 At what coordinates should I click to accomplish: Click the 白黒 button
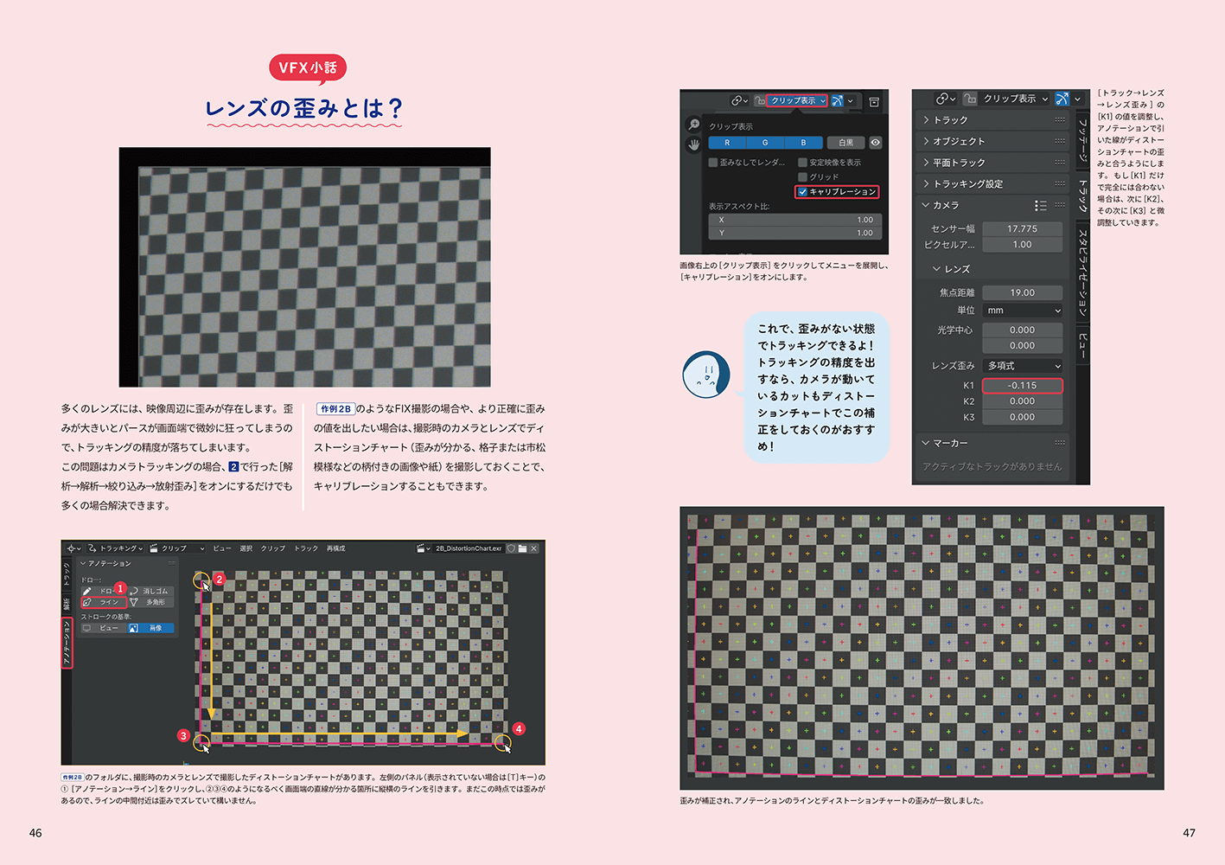[x=845, y=143]
